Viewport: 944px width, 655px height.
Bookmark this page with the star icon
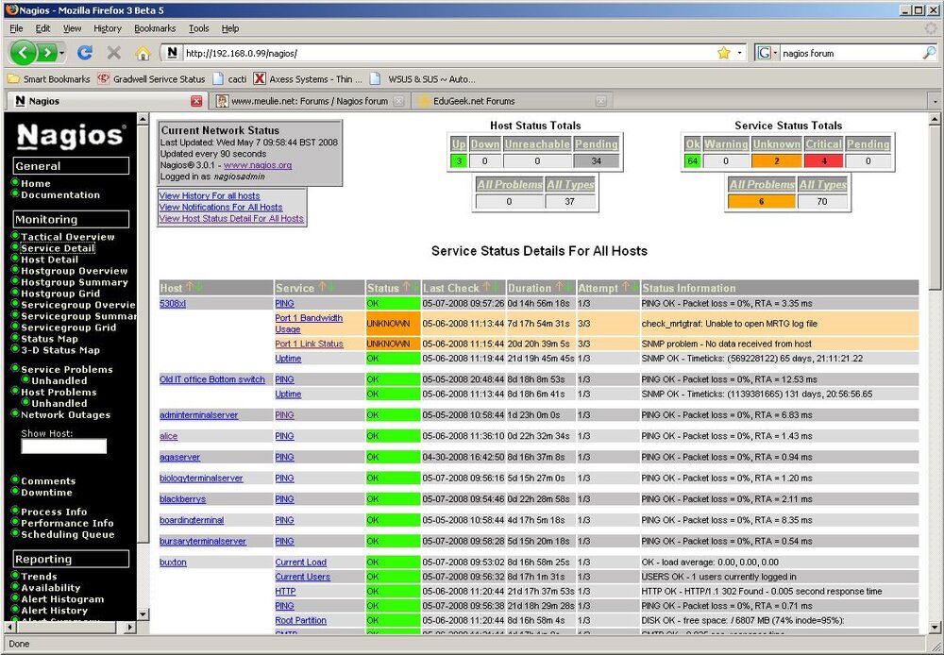click(x=724, y=53)
